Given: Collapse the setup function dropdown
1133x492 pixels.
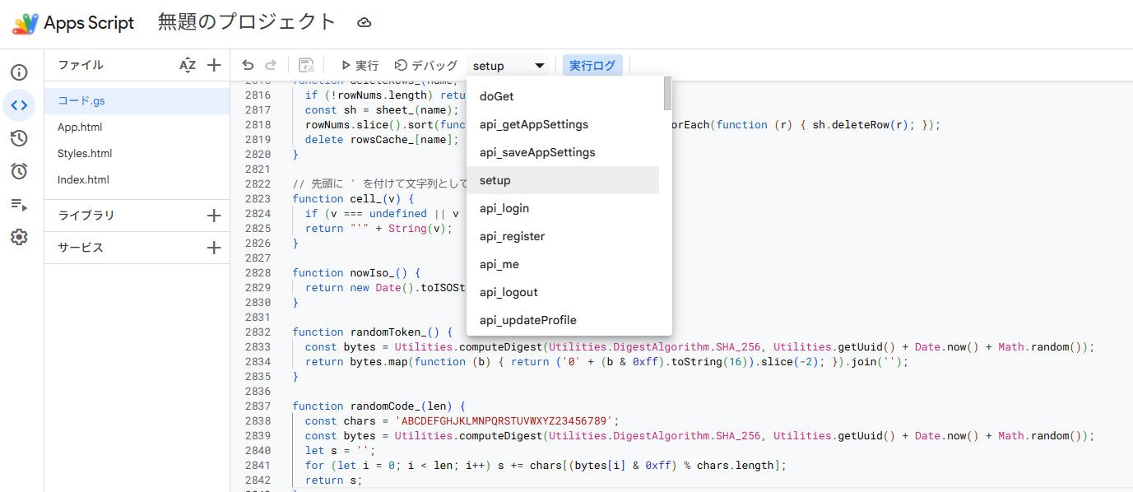Looking at the screenshot, I should point(509,65).
